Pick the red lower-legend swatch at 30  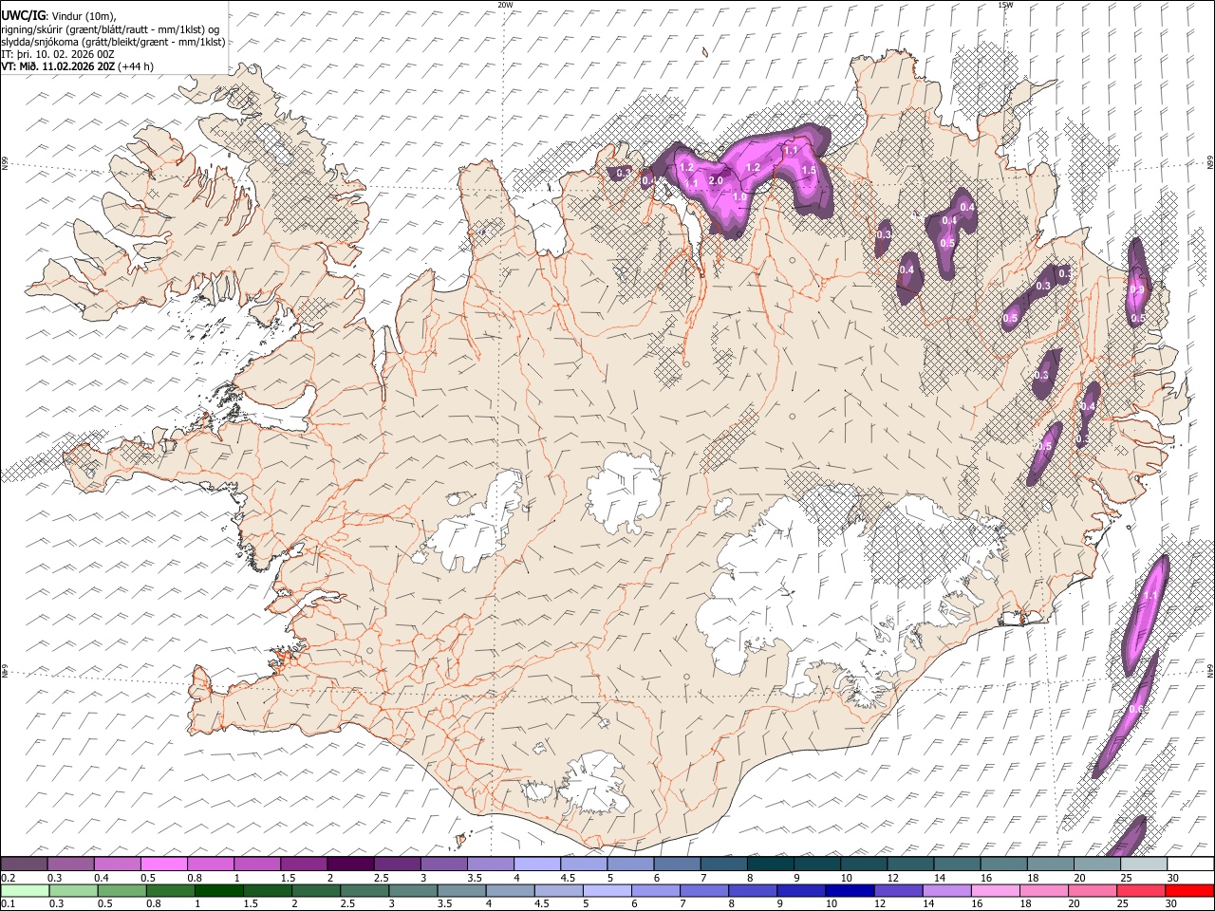point(1188,890)
